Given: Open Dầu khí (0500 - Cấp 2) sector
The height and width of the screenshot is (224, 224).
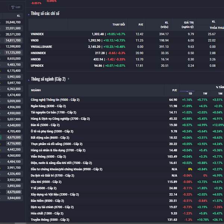Looking at the screenshot, I should tap(46, 182).
